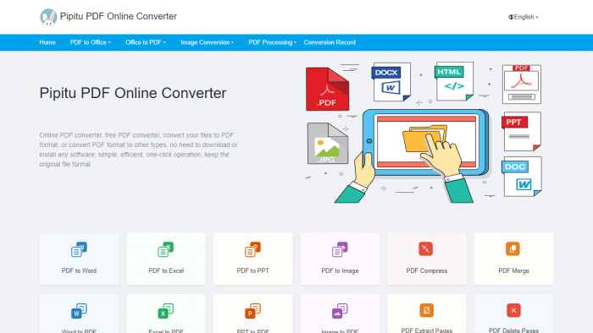
Task: Open the PDF to Image tool icon
Action: 340,249
